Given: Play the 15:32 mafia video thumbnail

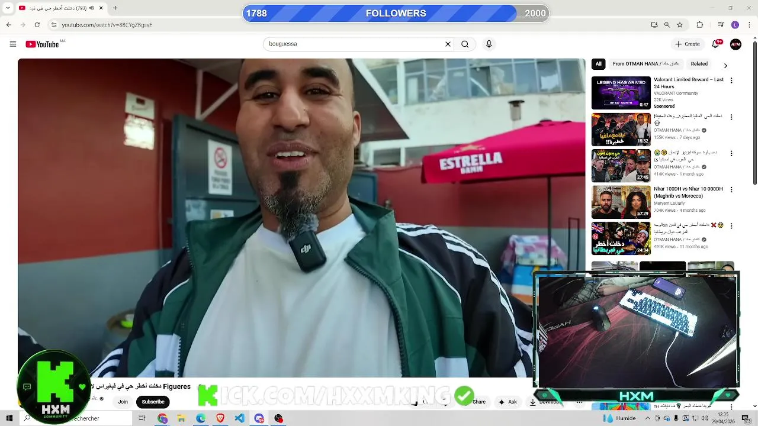Looking at the screenshot, I should pos(621,129).
